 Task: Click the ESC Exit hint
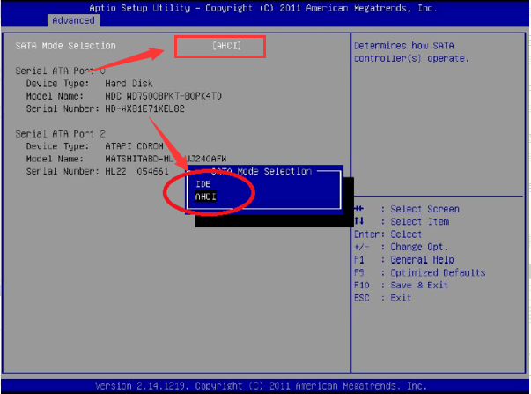tap(383, 297)
